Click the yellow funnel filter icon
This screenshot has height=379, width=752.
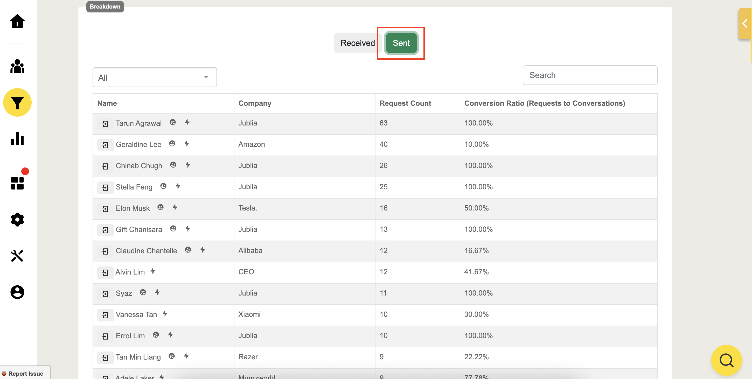(x=17, y=102)
